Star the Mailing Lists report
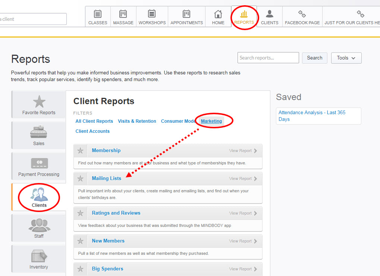380x276 pixels. tap(80, 179)
